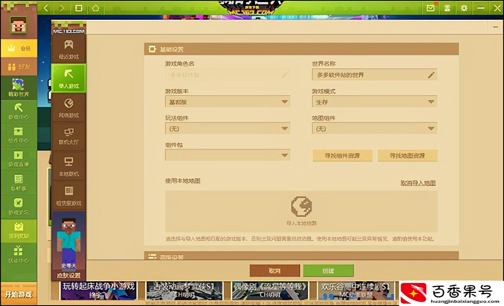
Task: Select the 本地联机 local multiplayer monitor tab
Action: point(69,166)
